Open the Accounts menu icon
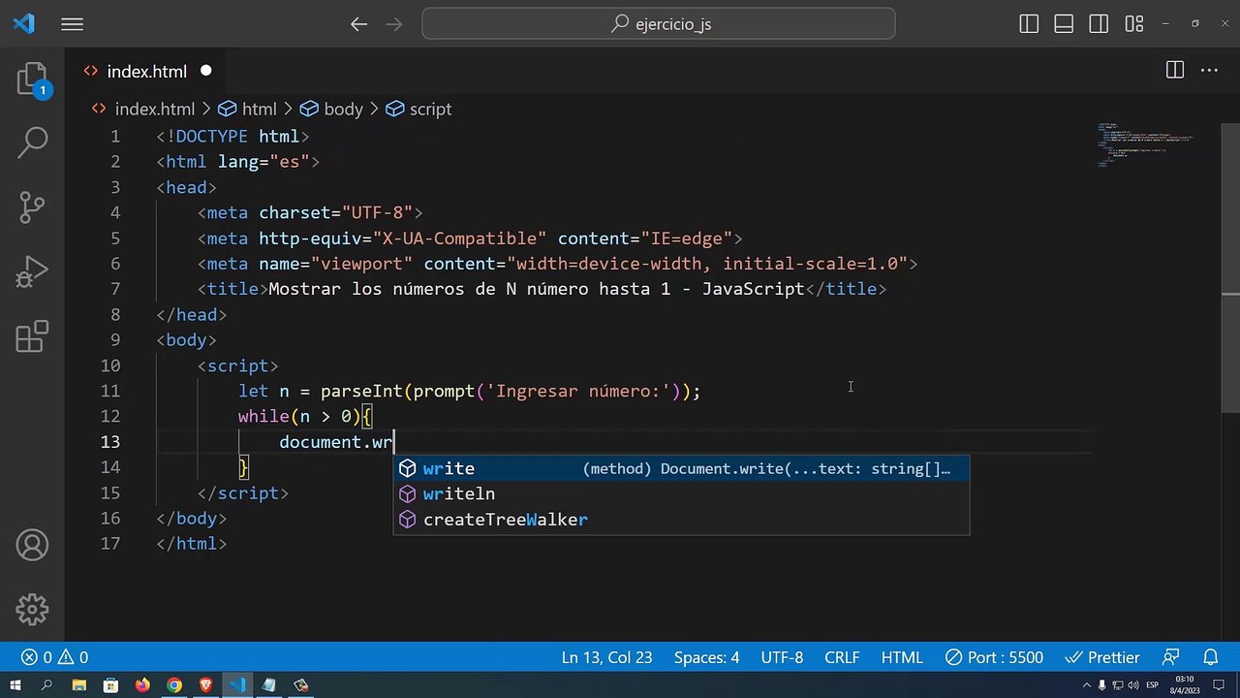 pos(32,546)
